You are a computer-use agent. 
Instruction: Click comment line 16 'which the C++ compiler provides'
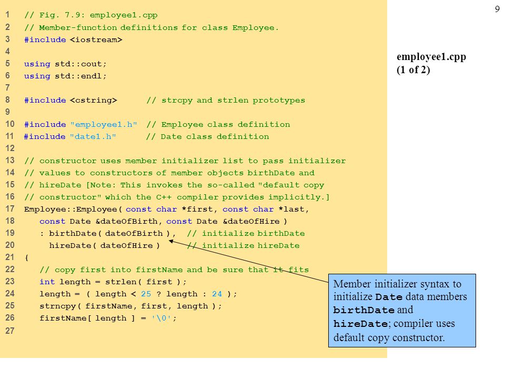point(177,197)
